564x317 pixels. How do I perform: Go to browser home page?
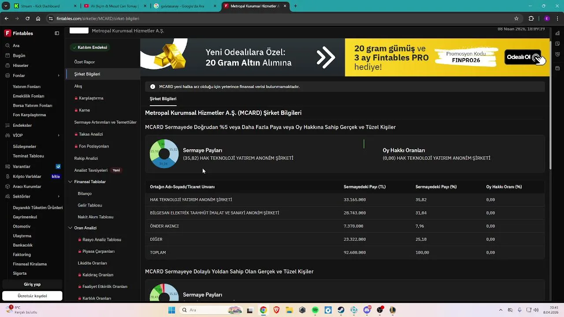click(x=38, y=18)
